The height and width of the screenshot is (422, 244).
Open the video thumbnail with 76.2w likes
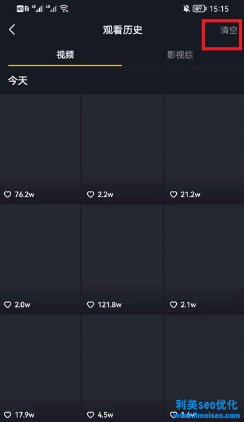pos(40,149)
